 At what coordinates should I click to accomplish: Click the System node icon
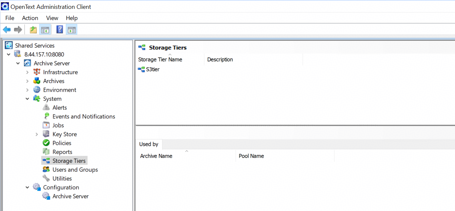[x=37, y=98]
